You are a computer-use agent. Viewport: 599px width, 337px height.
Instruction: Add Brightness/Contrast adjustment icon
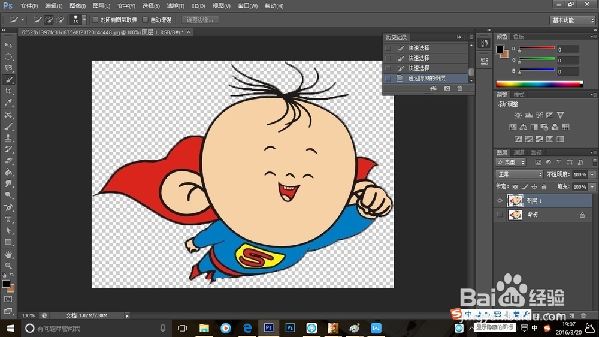click(518, 115)
